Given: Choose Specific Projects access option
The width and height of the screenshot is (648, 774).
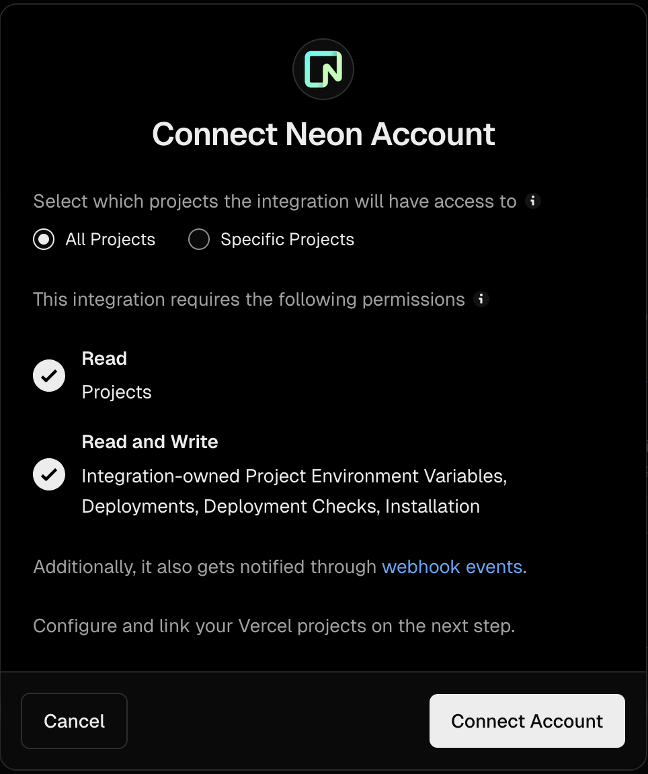Looking at the screenshot, I should (199, 239).
